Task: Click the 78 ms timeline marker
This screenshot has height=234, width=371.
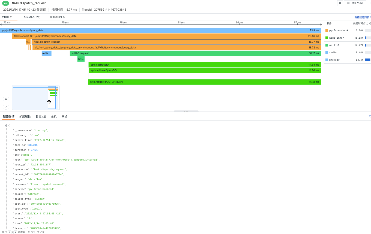Action: [x=123, y=22]
